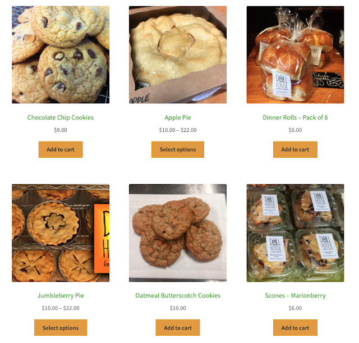The width and height of the screenshot is (359, 343).
Task: Click the Jumbleberry Pie price range text
Action: 61,308
